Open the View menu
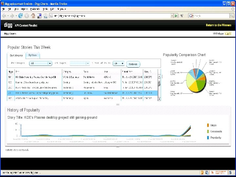236x177 pixels. pyautogui.click(x=16, y=9)
